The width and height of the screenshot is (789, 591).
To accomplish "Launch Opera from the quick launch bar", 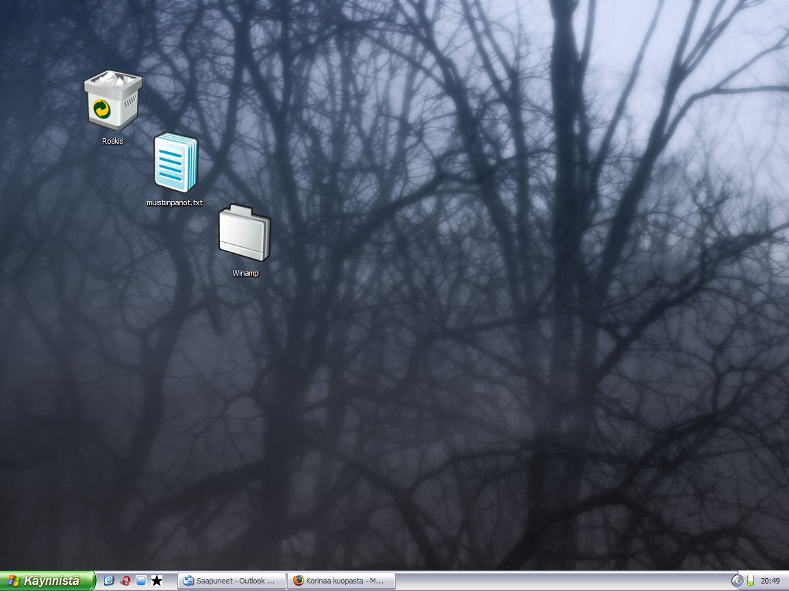I will point(125,581).
